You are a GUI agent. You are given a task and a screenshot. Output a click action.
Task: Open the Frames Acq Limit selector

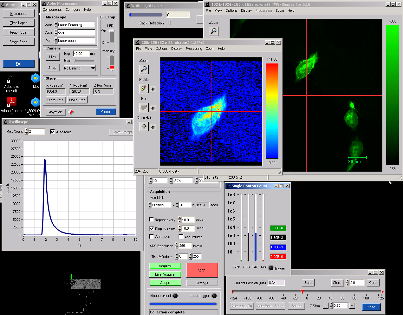point(160,205)
